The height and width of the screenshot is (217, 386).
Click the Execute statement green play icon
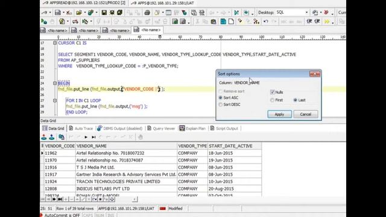coord(44,22)
